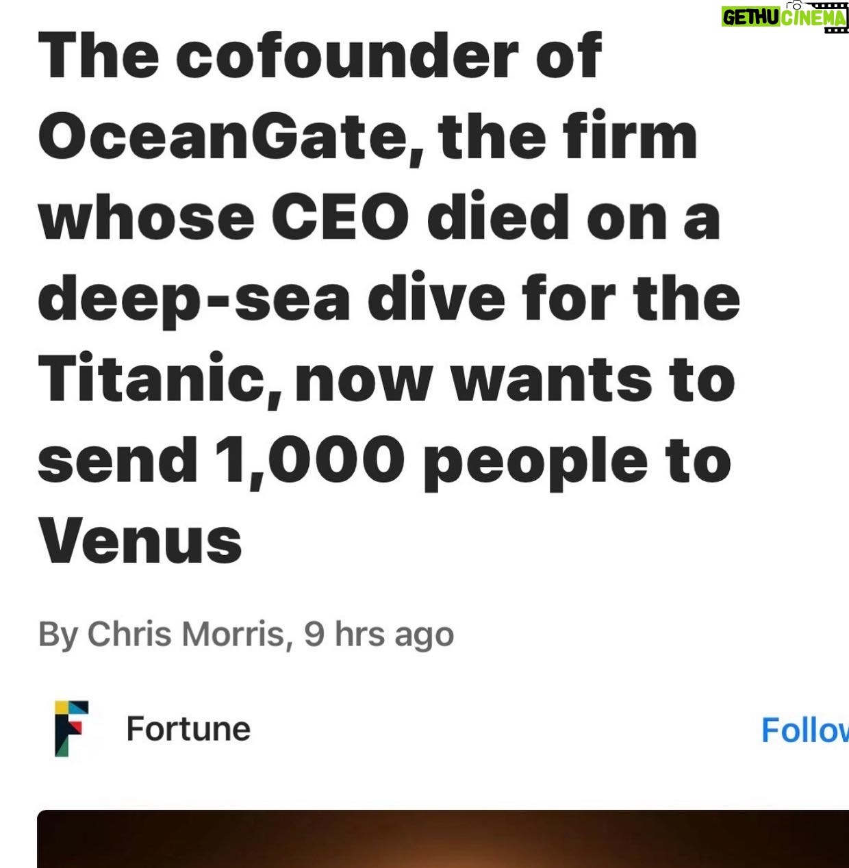The image size is (849, 868).
Task: Open the article hero image below Fortune
Action: pos(443,839)
